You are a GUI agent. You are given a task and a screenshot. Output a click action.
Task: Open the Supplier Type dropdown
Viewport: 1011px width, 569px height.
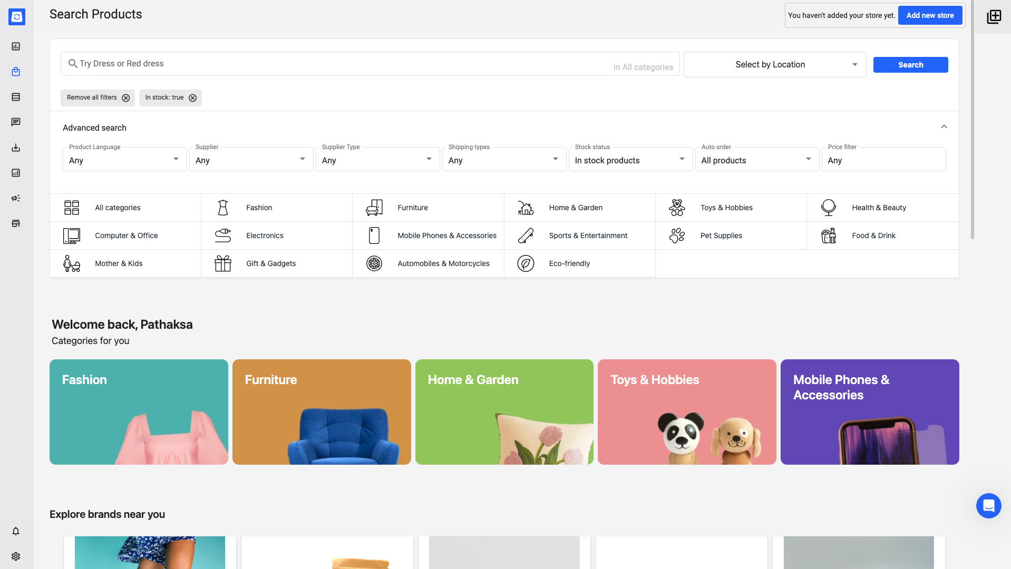378,159
